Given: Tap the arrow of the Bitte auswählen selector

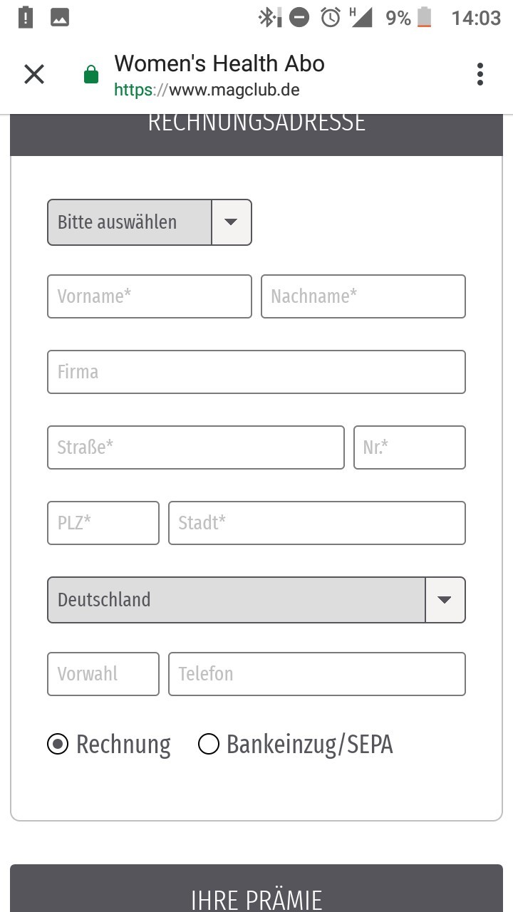Looking at the screenshot, I should tap(232, 222).
